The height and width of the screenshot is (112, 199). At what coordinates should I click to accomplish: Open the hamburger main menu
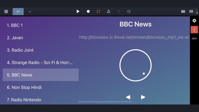[x=6, y=12]
